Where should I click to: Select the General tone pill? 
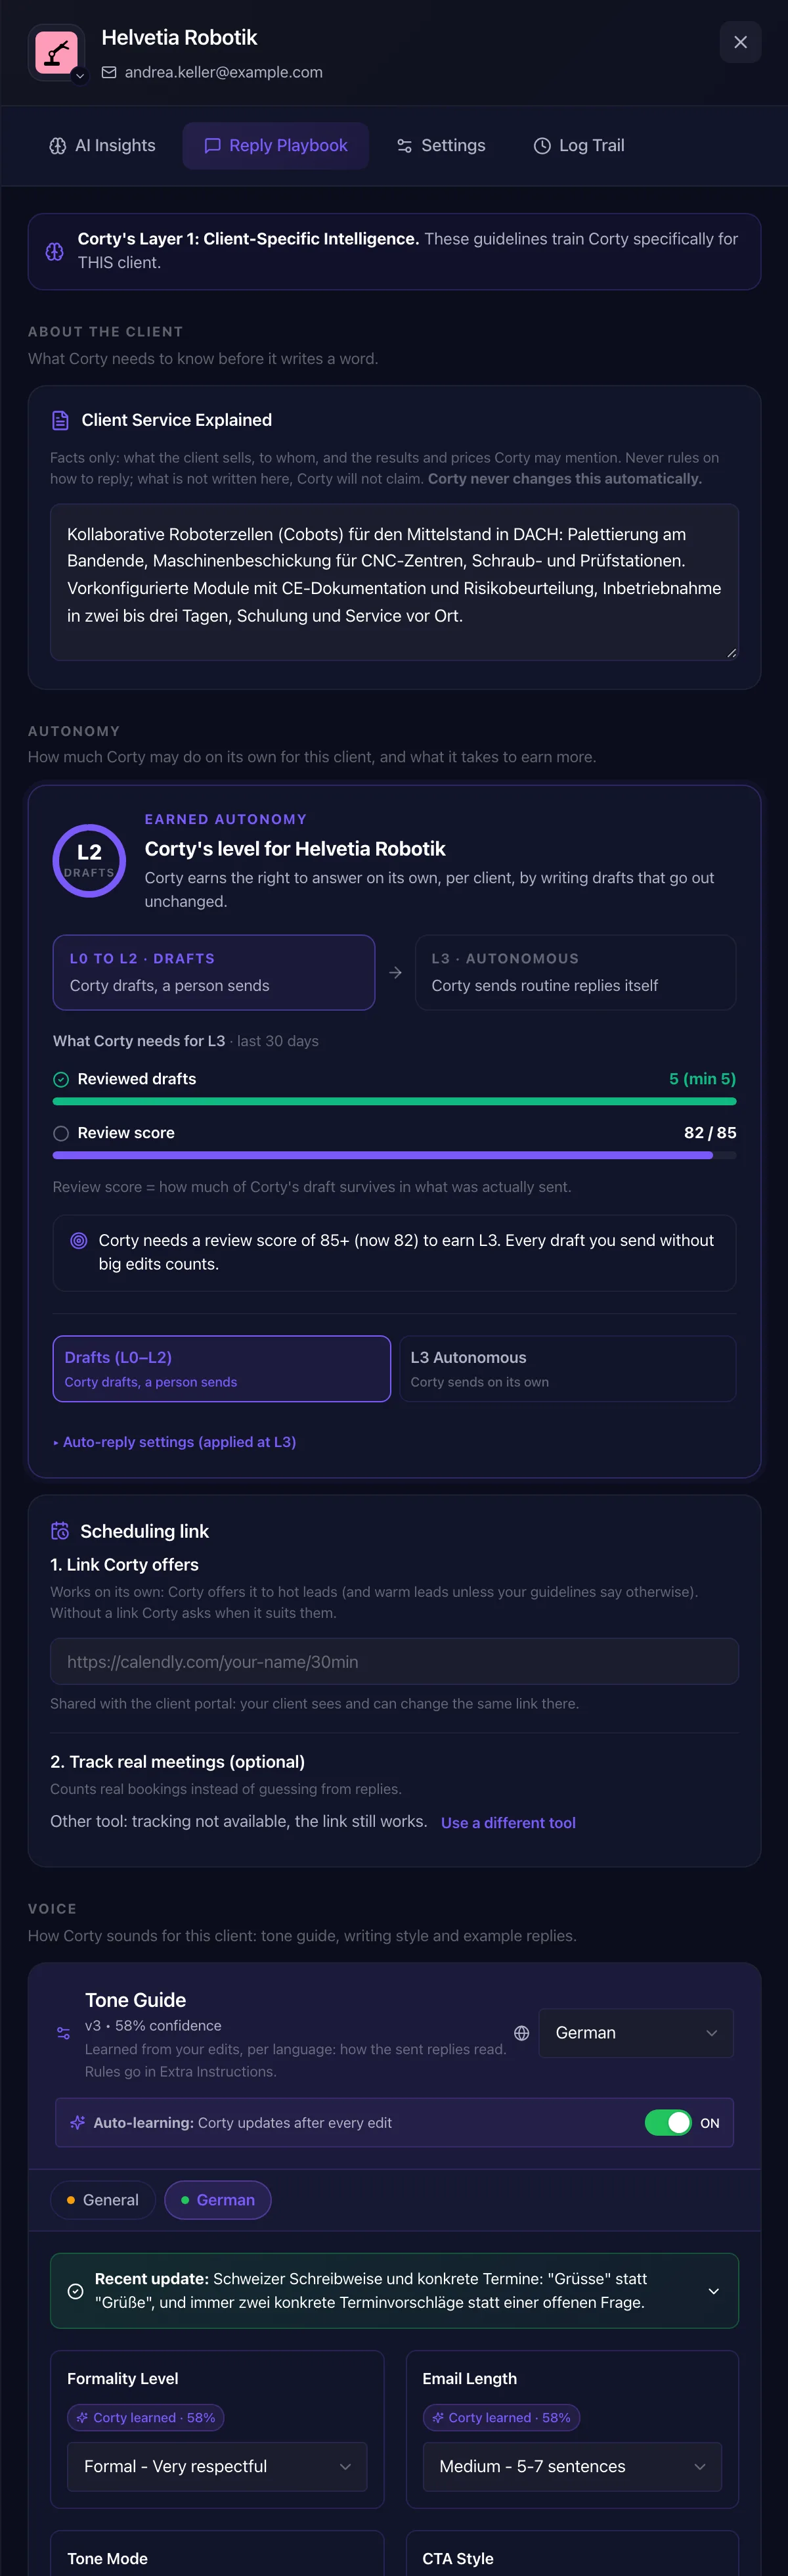[x=103, y=2200]
